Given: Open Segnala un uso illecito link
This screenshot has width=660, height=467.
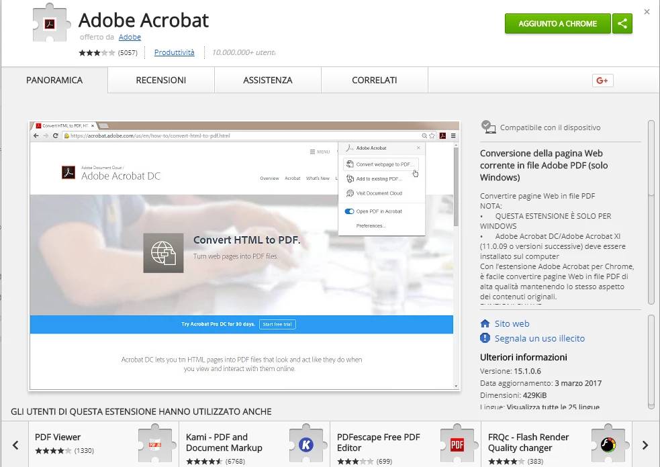Looking at the screenshot, I should pyautogui.click(x=540, y=338).
